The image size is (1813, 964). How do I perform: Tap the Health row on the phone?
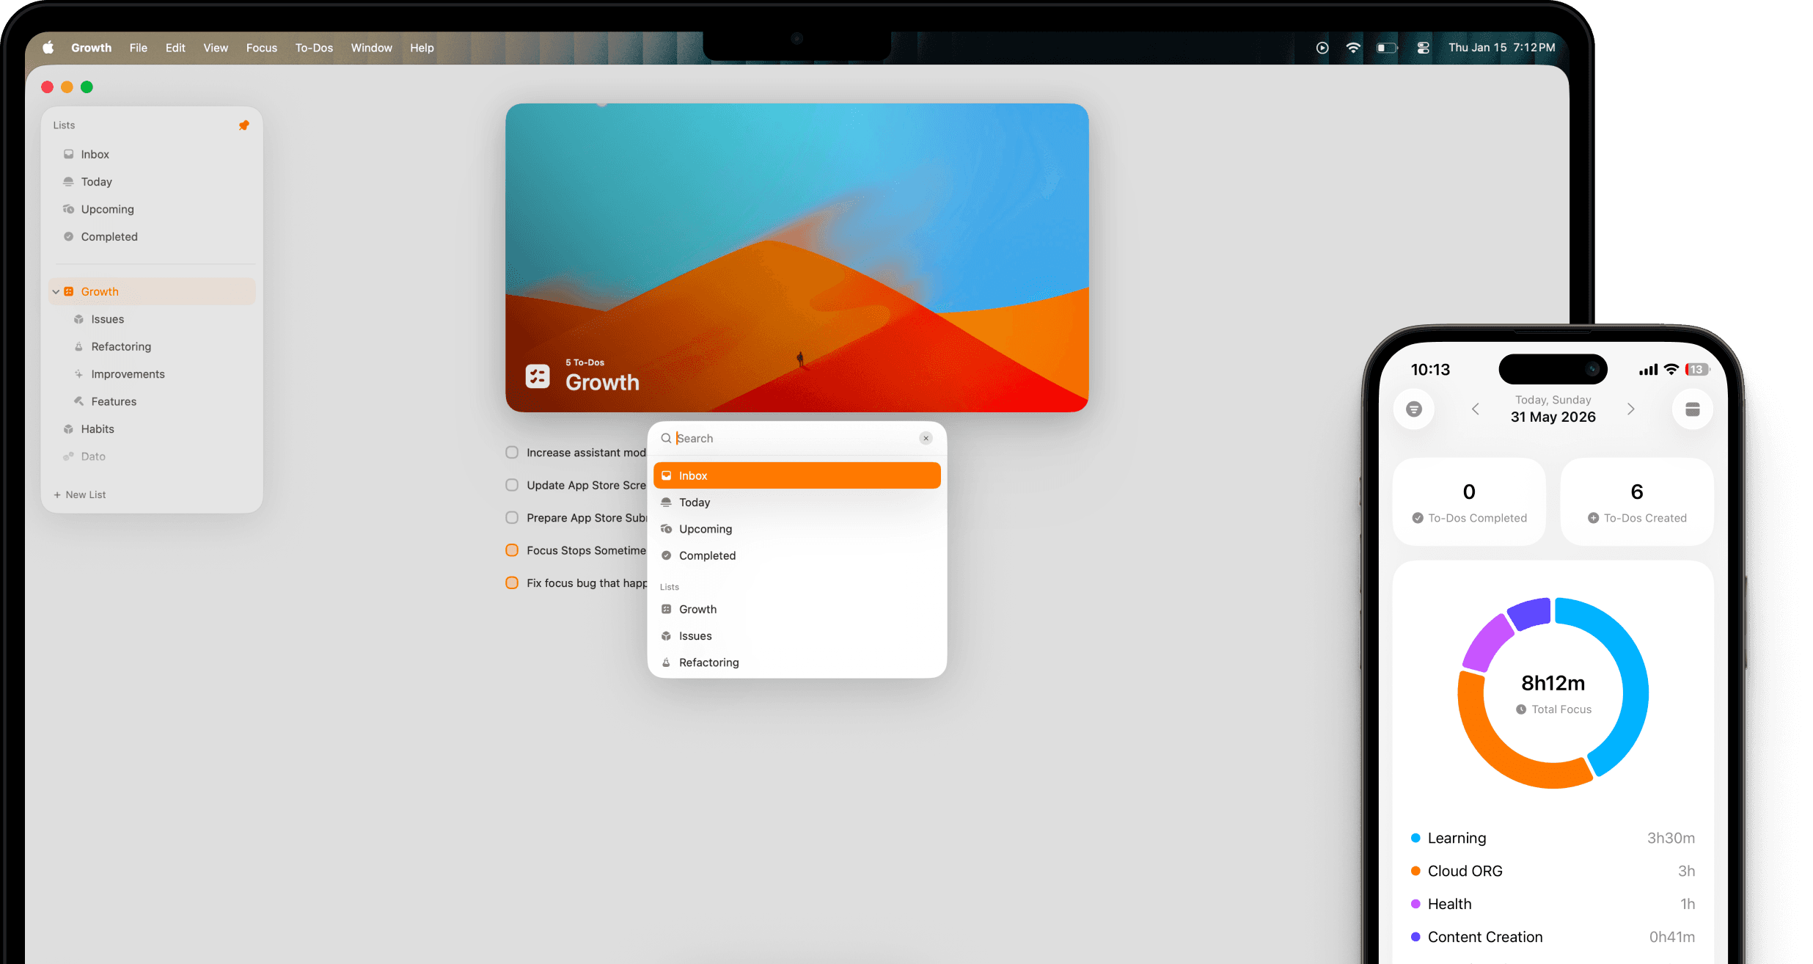1553,904
